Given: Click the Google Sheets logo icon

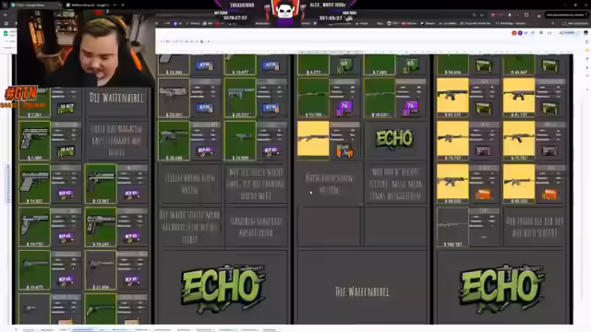Looking at the screenshot, I should (6, 33).
